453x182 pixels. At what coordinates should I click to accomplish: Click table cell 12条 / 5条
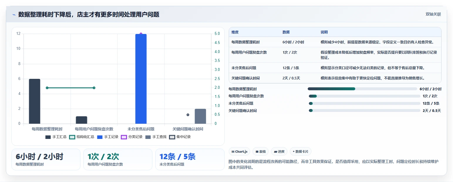tap(291, 68)
